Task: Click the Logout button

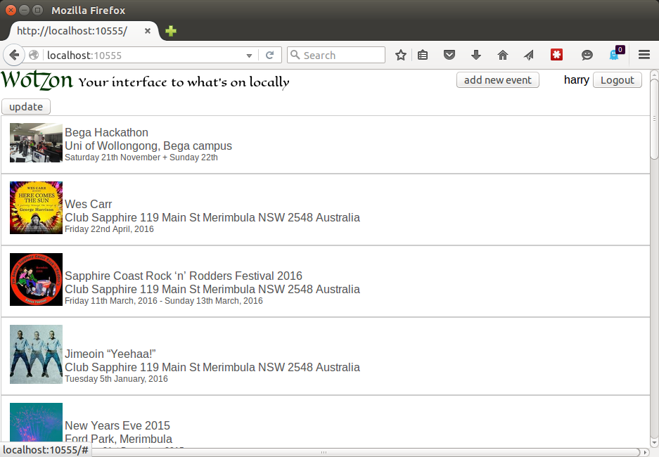Action: (617, 80)
